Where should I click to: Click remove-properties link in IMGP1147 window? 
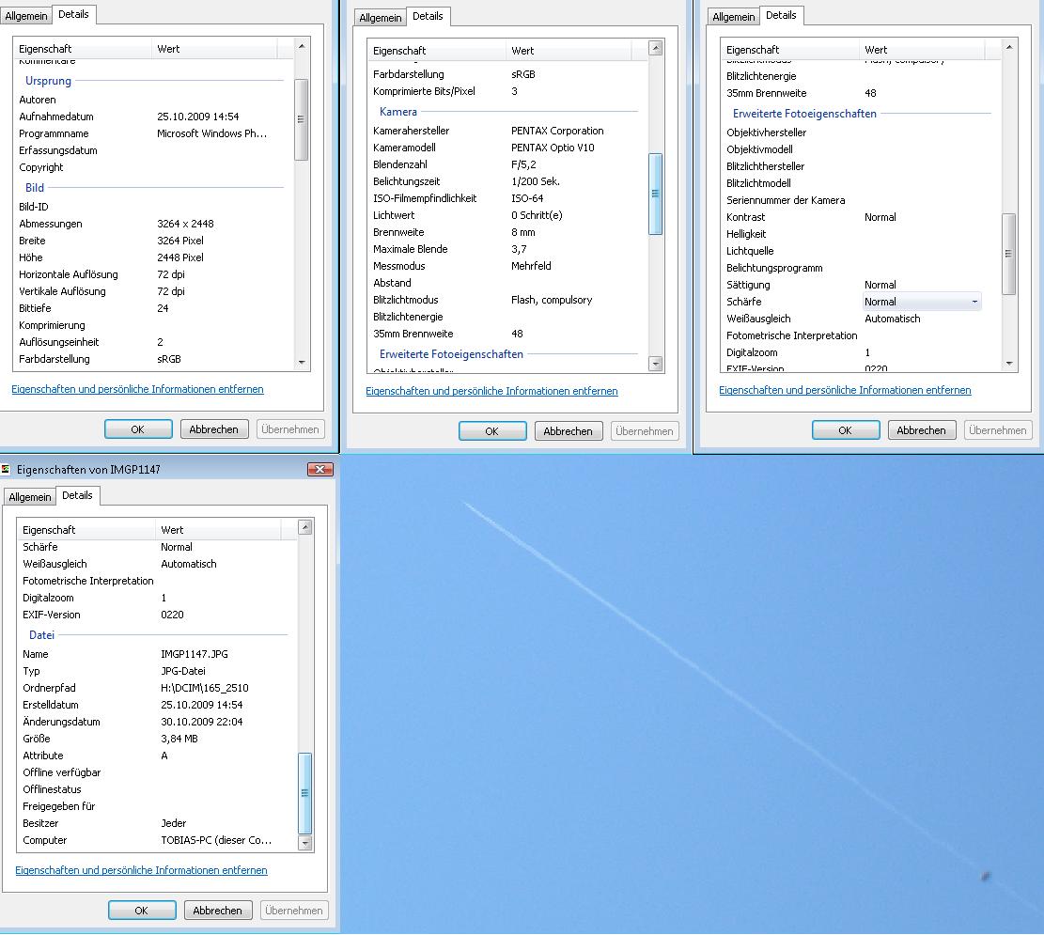[x=141, y=870]
